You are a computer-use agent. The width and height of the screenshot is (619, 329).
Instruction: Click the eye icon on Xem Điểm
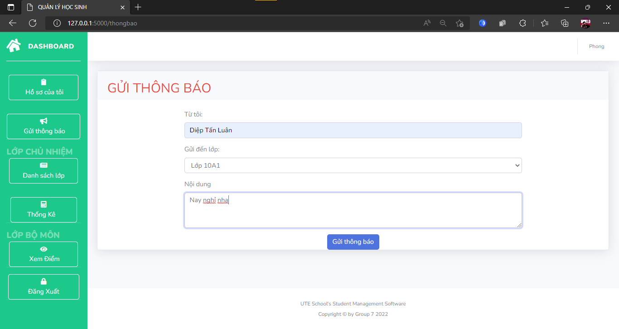click(43, 248)
